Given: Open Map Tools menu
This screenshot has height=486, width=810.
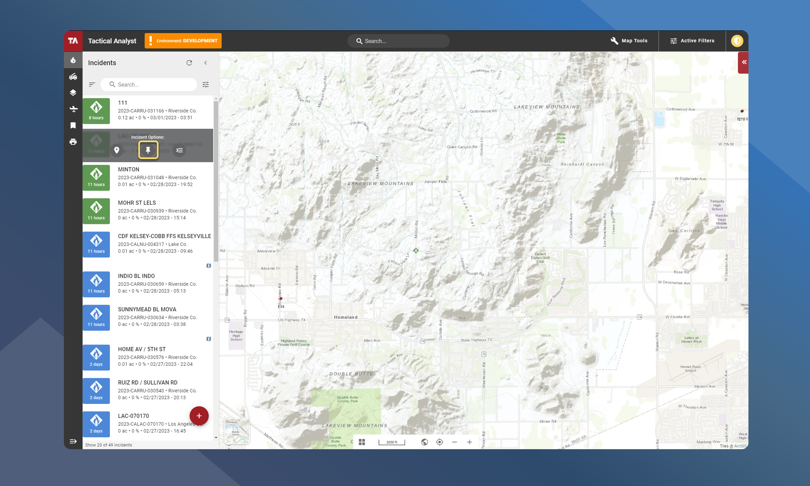Looking at the screenshot, I should pyautogui.click(x=629, y=41).
